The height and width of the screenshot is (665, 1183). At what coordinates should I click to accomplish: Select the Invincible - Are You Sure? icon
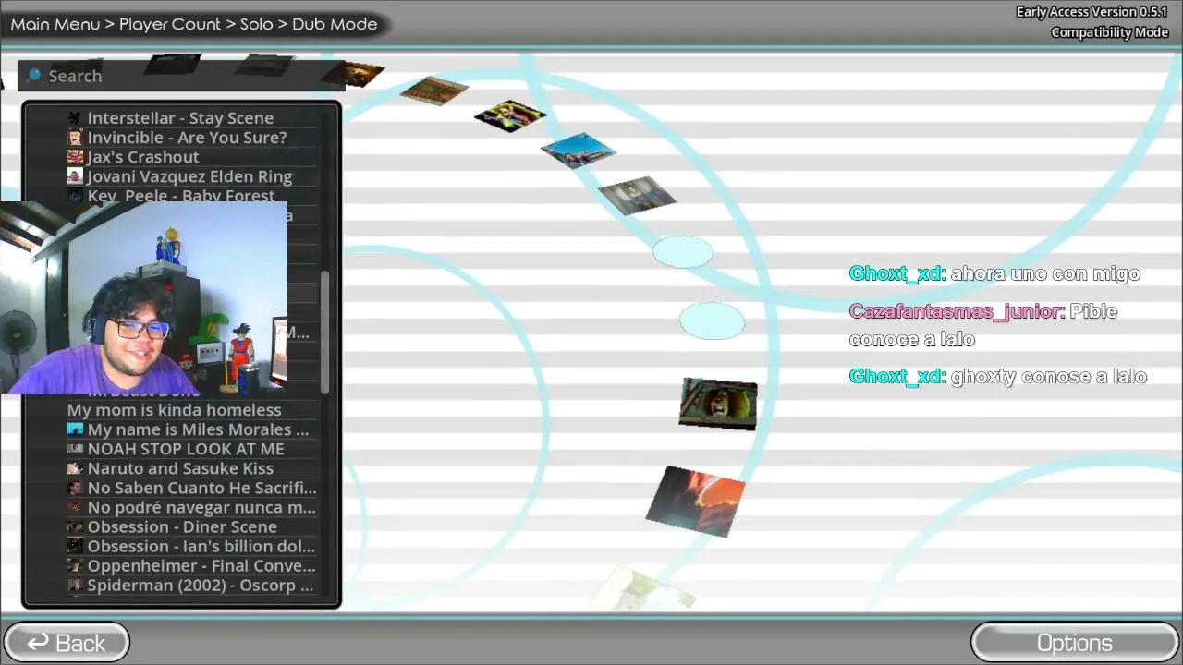click(x=75, y=138)
